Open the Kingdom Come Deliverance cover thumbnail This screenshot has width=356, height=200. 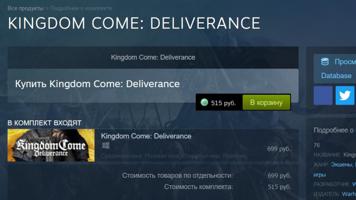tap(51, 145)
